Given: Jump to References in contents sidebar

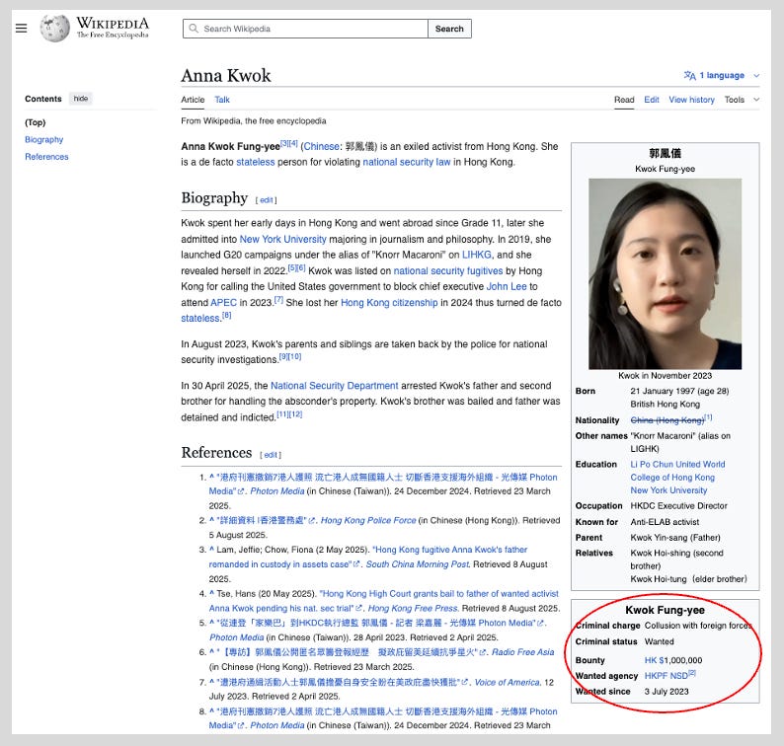Looking at the screenshot, I should 46,156.
